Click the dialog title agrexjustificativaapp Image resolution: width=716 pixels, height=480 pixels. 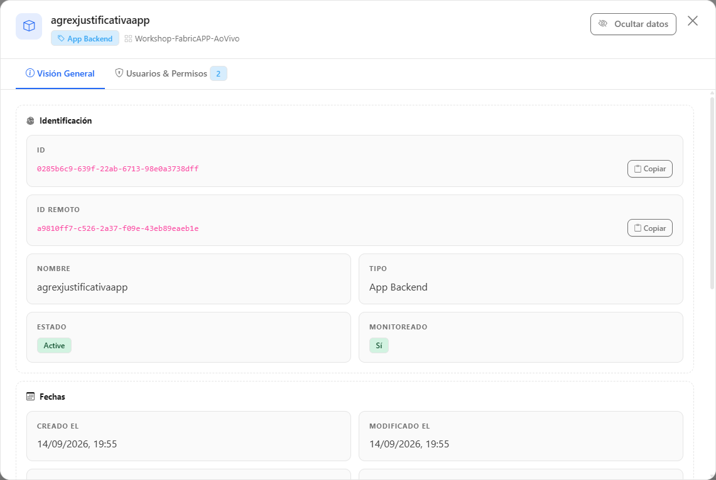100,20
